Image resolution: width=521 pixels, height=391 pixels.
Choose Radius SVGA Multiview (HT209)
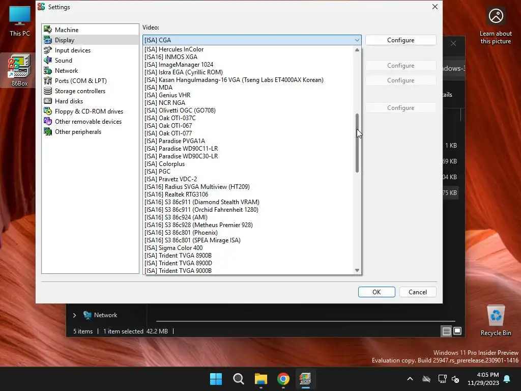pos(248,187)
